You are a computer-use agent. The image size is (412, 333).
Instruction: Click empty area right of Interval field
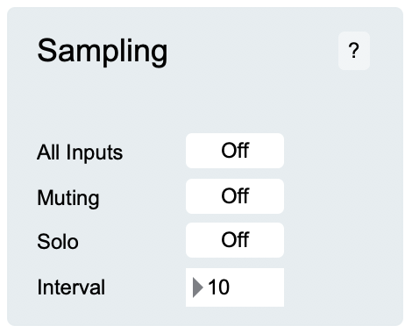pyautogui.click(x=342, y=287)
